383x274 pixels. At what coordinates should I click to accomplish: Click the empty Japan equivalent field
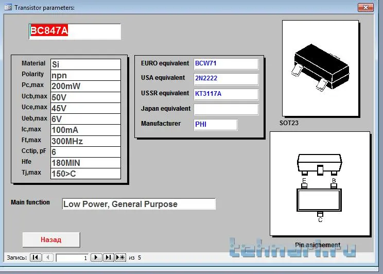[x=226, y=109]
